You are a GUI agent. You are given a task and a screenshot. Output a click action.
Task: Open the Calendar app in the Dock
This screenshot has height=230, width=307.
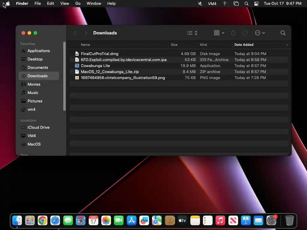(x=94, y=221)
